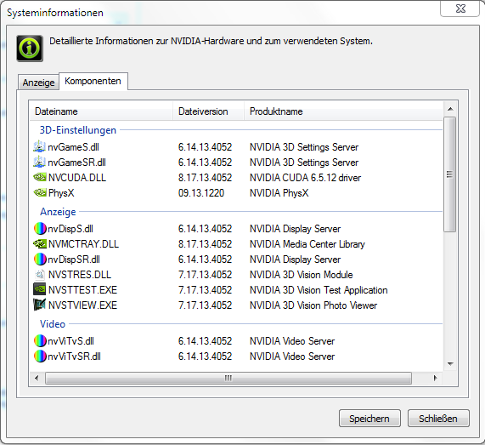This screenshot has height=445, width=485.
Task: Click the nvGameS.dll file icon
Action: click(x=39, y=147)
